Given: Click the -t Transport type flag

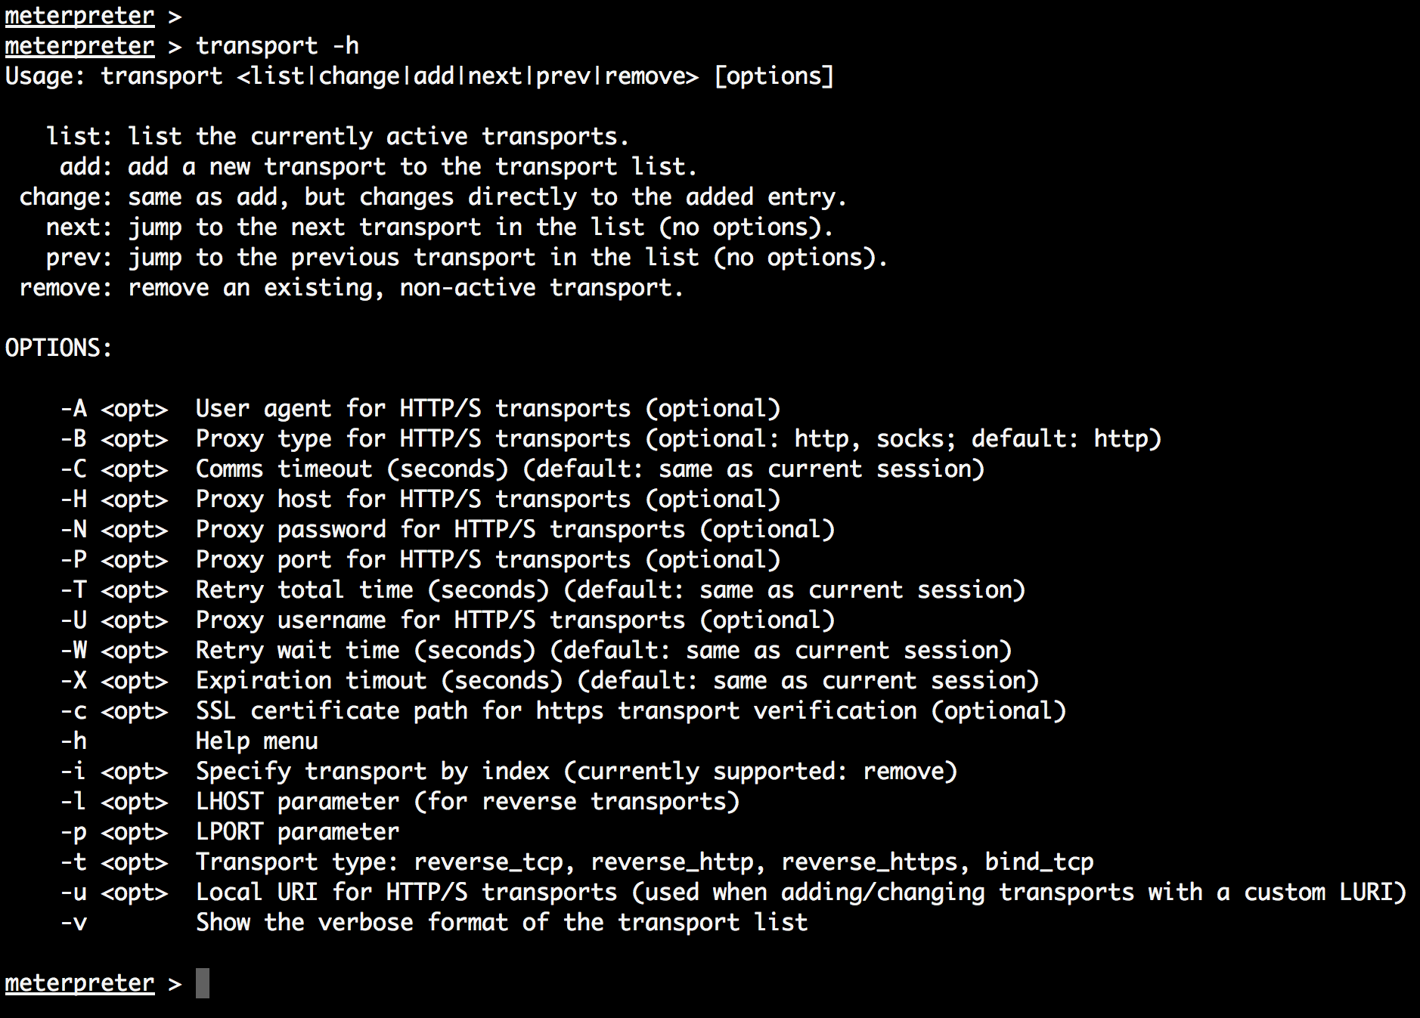Looking at the screenshot, I should click(73, 862).
